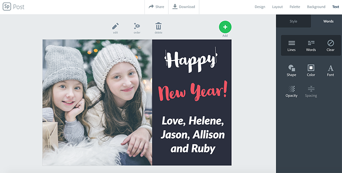Switch to the Words tab

pyautogui.click(x=328, y=21)
